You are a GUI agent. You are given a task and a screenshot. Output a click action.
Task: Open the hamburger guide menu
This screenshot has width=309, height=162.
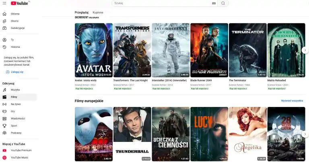4,3
